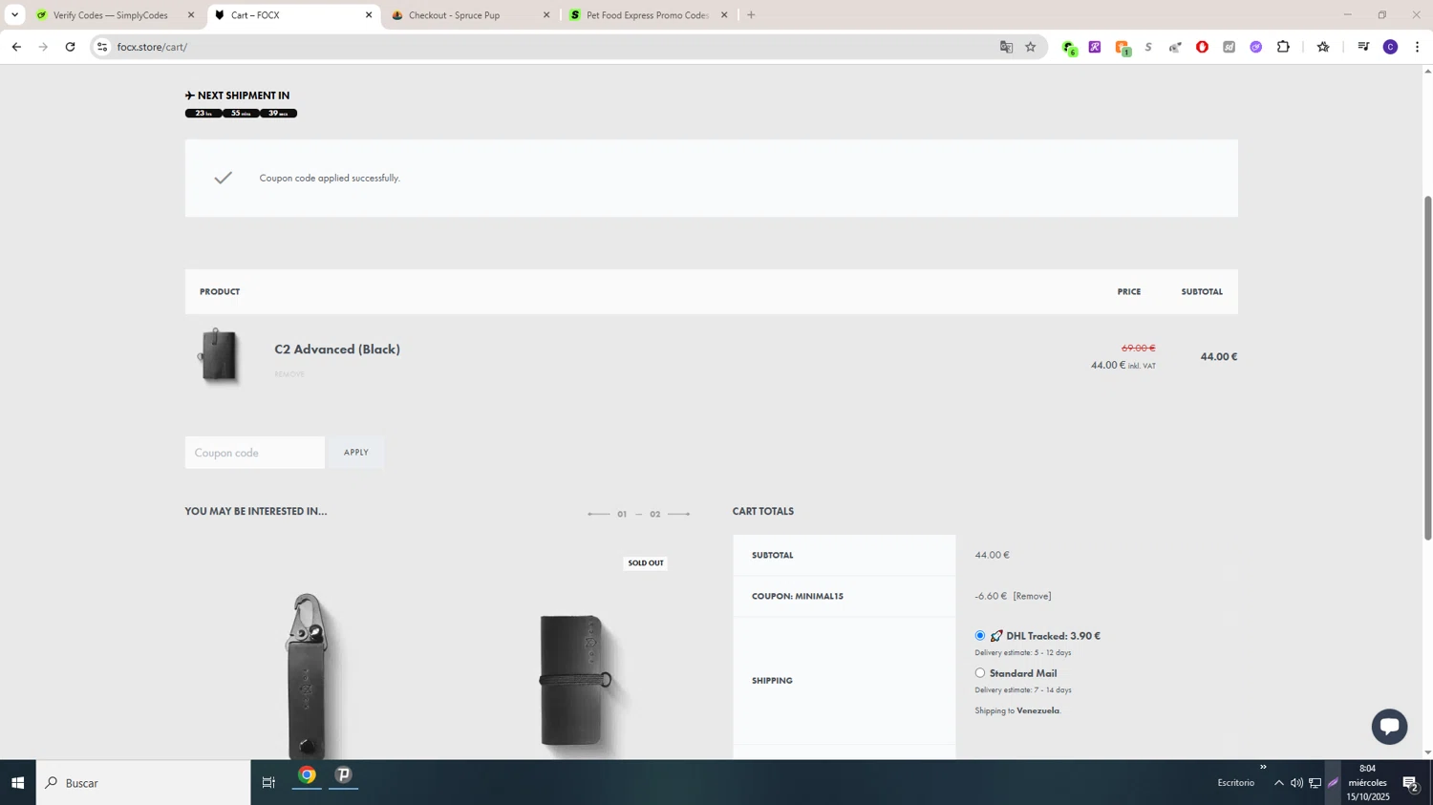
Task: Open the tab search dropdown arrow
Action: [x=14, y=15]
